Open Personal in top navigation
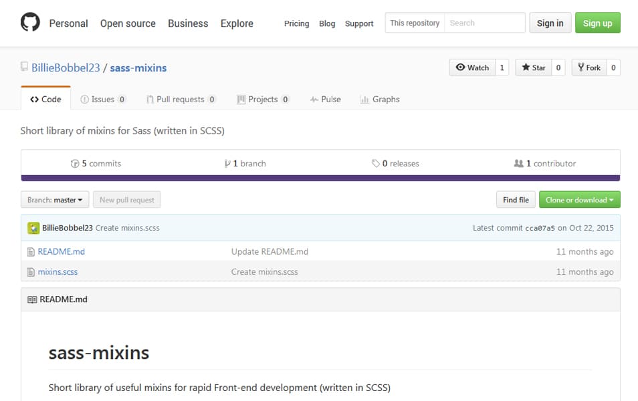638x401 pixels. coord(68,23)
